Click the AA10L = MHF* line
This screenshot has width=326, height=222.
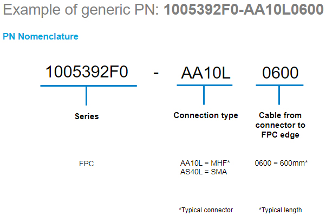205,163
